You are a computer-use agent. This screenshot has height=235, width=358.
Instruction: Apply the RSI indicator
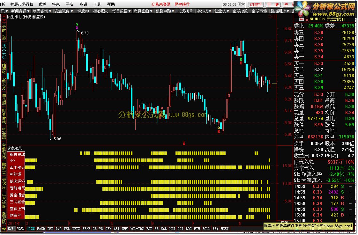coord(149,229)
